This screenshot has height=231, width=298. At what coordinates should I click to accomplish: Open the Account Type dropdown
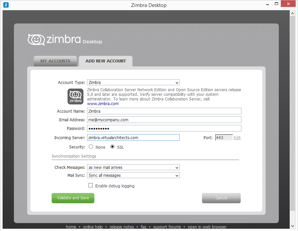(133, 82)
